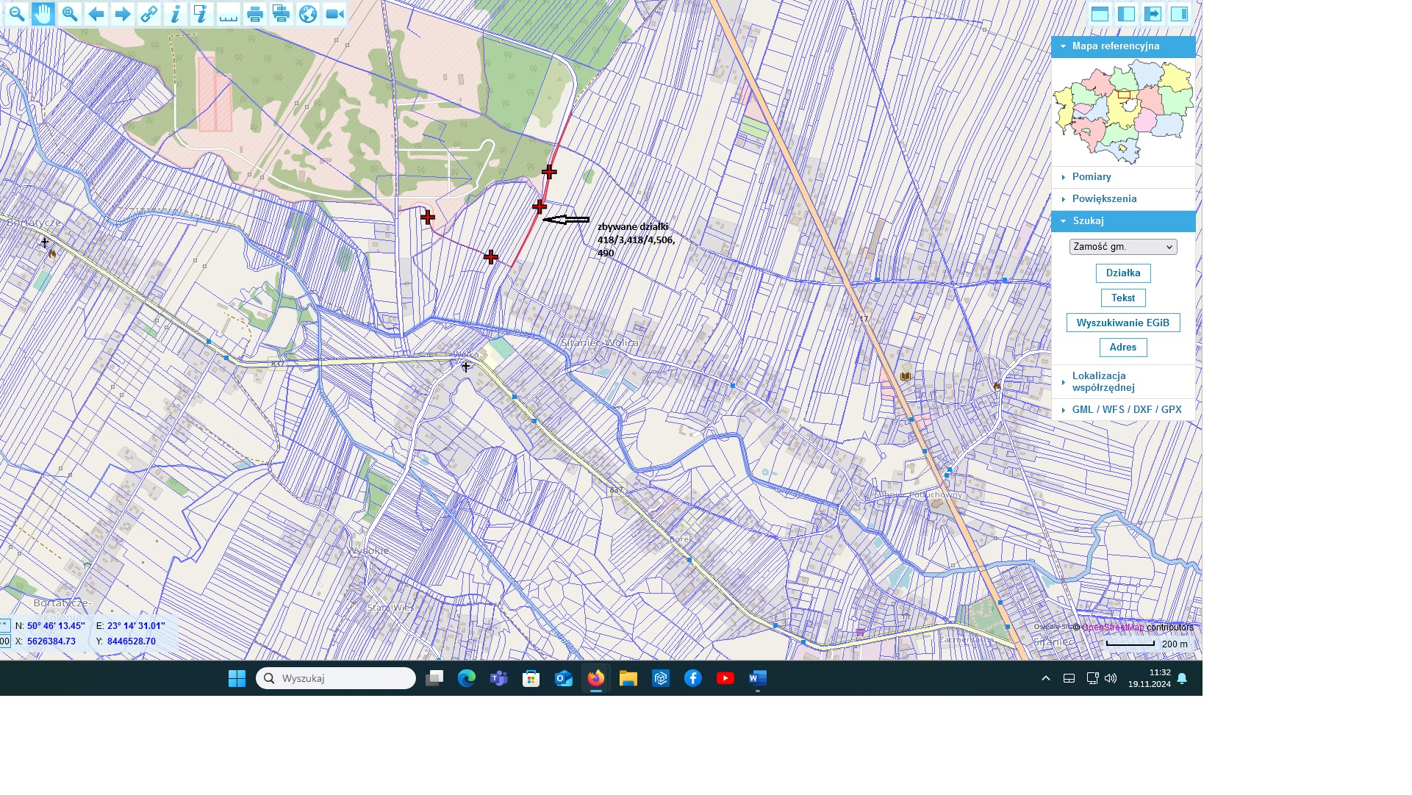Toggle the left side panel icon
Viewport: 1412px width, 795px height.
(x=1126, y=14)
